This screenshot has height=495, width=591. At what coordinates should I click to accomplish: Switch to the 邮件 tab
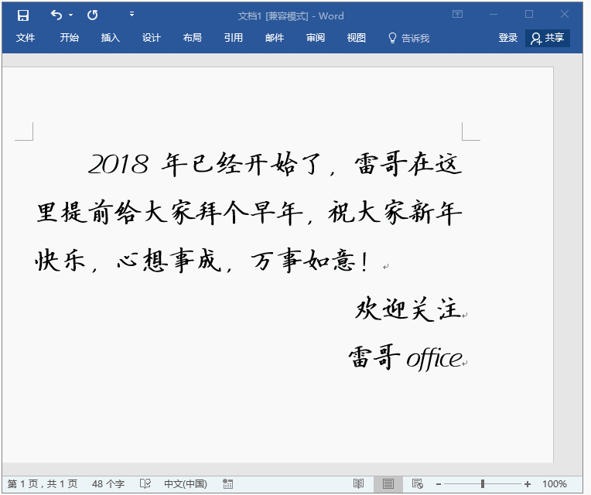click(x=275, y=38)
